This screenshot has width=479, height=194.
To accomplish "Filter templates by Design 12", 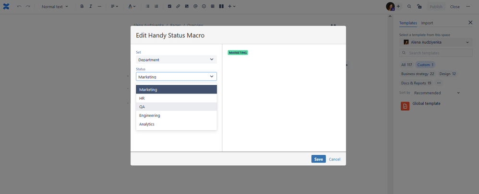I will pyautogui.click(x=447, y=74).
